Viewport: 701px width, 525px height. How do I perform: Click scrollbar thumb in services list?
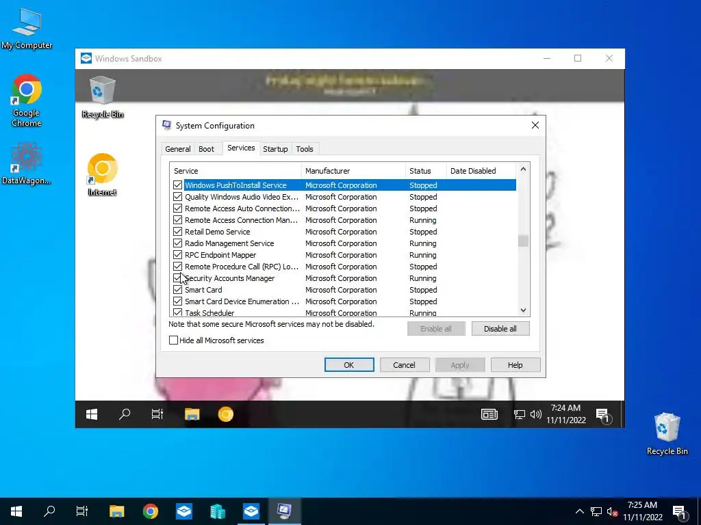coord(523,241)
